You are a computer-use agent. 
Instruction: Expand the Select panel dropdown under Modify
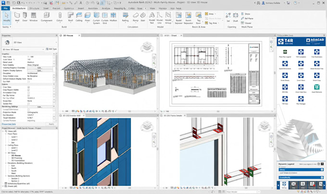[7, 27]
